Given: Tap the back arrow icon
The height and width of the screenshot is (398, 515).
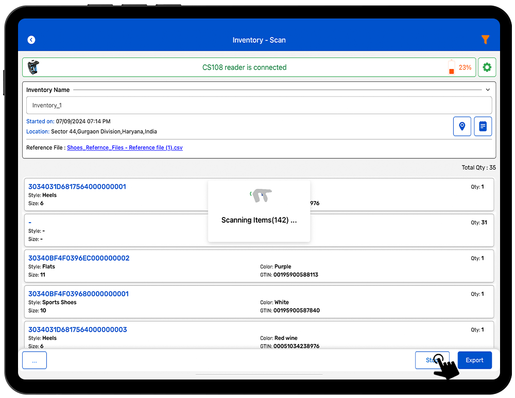Looking at the screenshot, I should click(31, 40).
